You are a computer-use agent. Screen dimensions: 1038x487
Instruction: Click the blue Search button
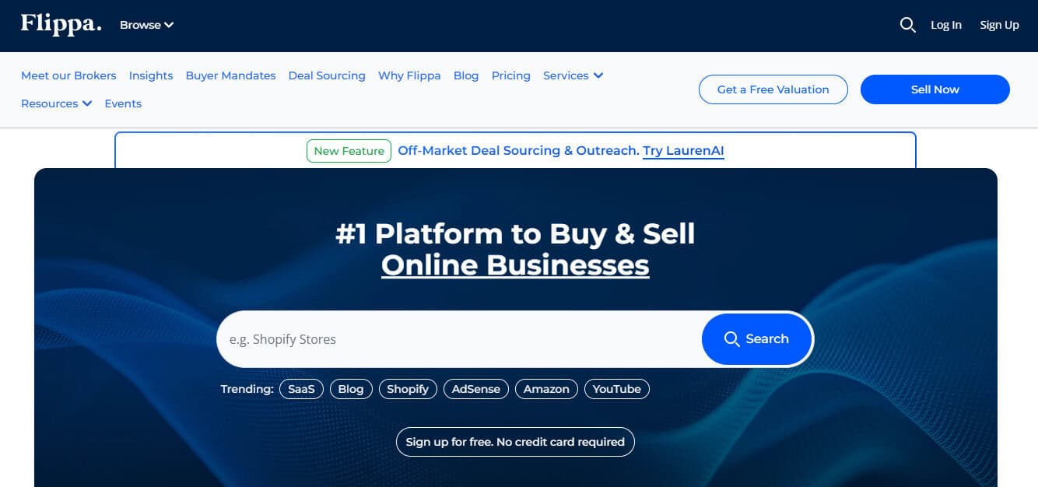point(756,339)
